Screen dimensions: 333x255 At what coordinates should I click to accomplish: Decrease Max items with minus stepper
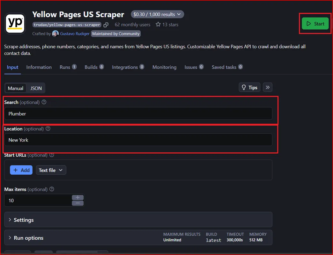[x=78, y=203]
